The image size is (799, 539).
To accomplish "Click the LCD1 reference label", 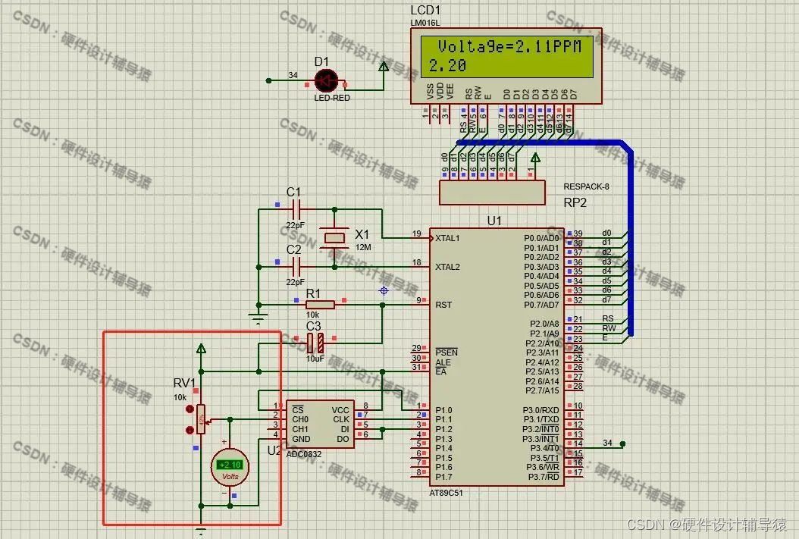I will (x=425, y=10).
